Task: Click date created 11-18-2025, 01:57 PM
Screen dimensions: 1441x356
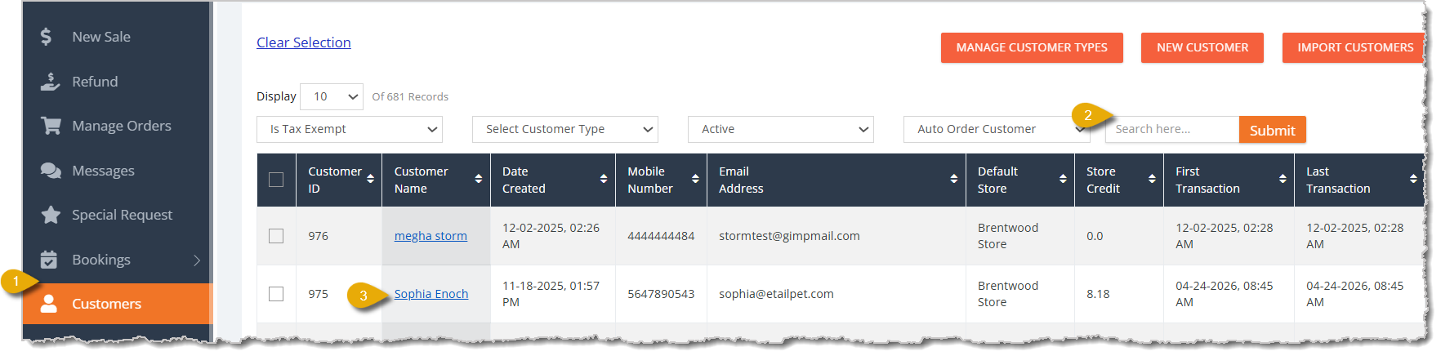Action: tap(551, 294)
